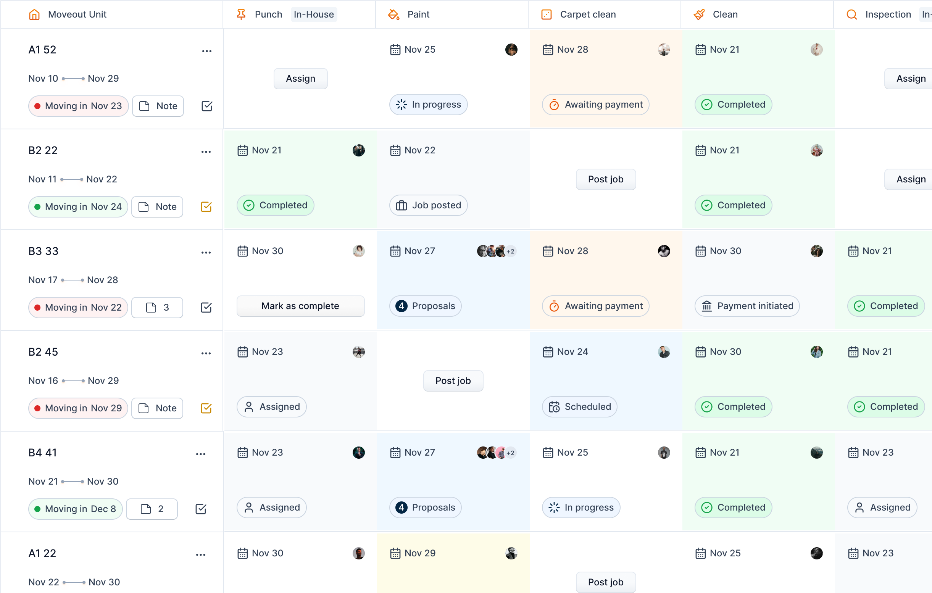This screenshot has width=932, height=593.
Task: Click the home icon beside Moveout Unit
Action: tap(34, 15)
